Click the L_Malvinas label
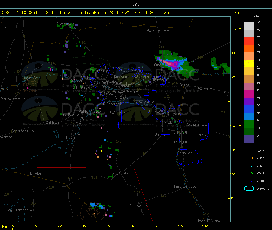The image size is (272, 230). pyautogui.click(x=119, y=112)
